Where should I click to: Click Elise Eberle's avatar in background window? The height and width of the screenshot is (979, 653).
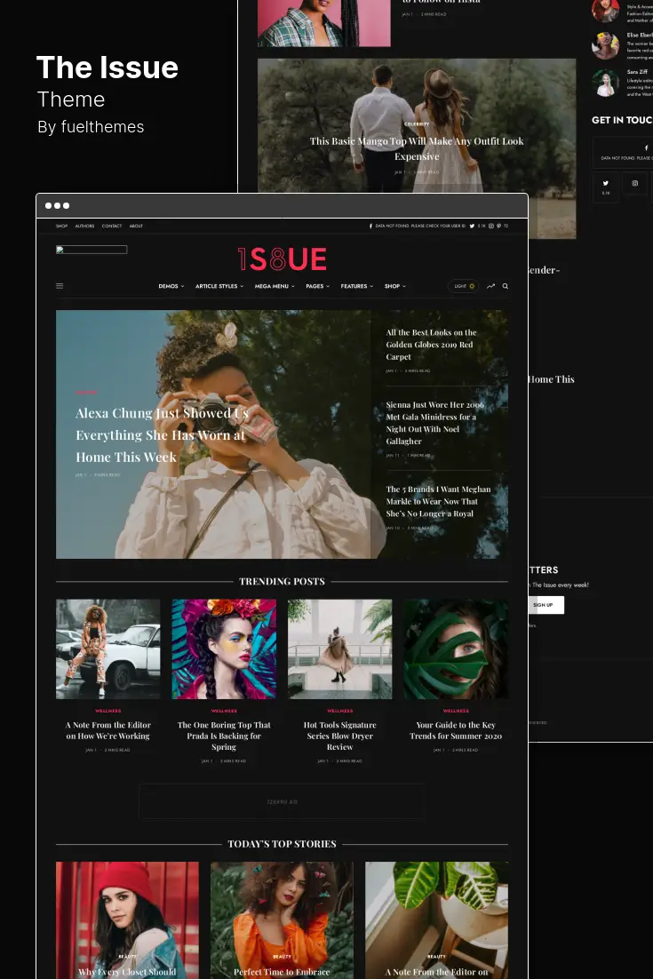click(x=606, y=45)
